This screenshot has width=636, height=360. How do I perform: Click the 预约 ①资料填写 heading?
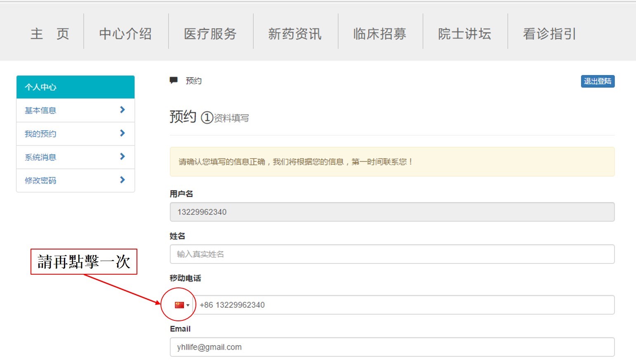pos(209,117)
